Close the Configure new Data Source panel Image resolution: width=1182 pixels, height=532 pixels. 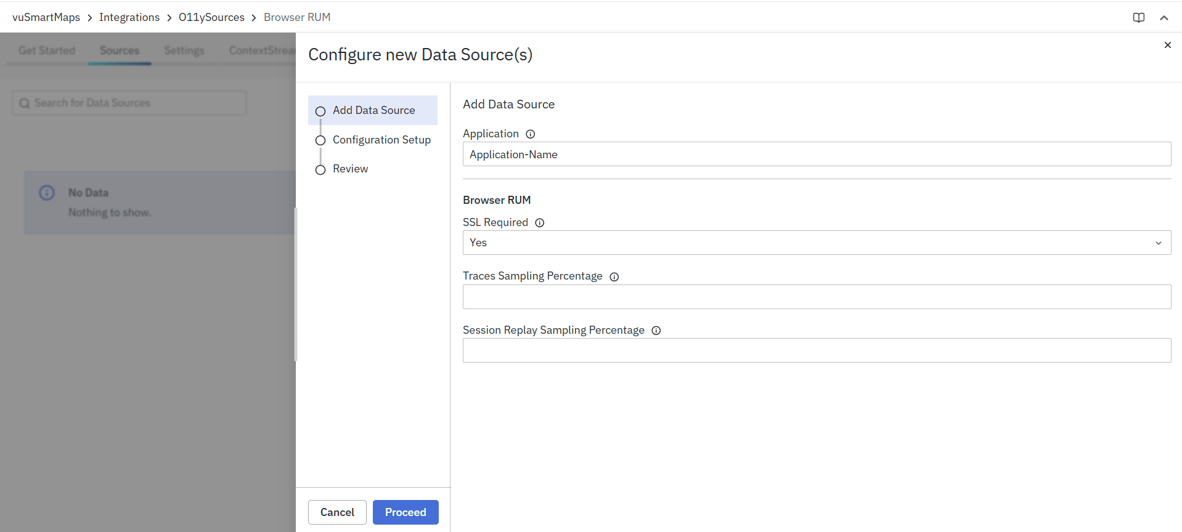point(1167,45)
